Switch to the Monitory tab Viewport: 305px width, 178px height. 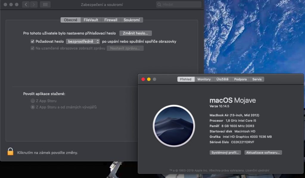tap(204, 79)
